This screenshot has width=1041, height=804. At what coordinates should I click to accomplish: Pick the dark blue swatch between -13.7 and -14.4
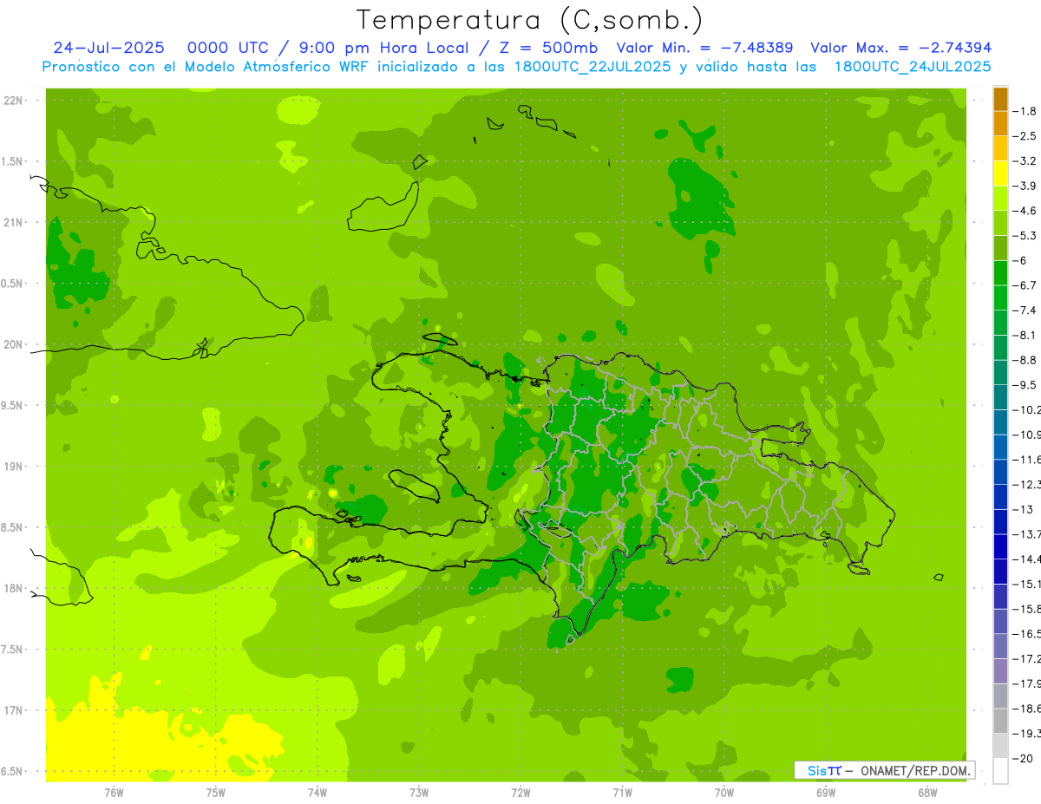click(x=1000, y=546)
